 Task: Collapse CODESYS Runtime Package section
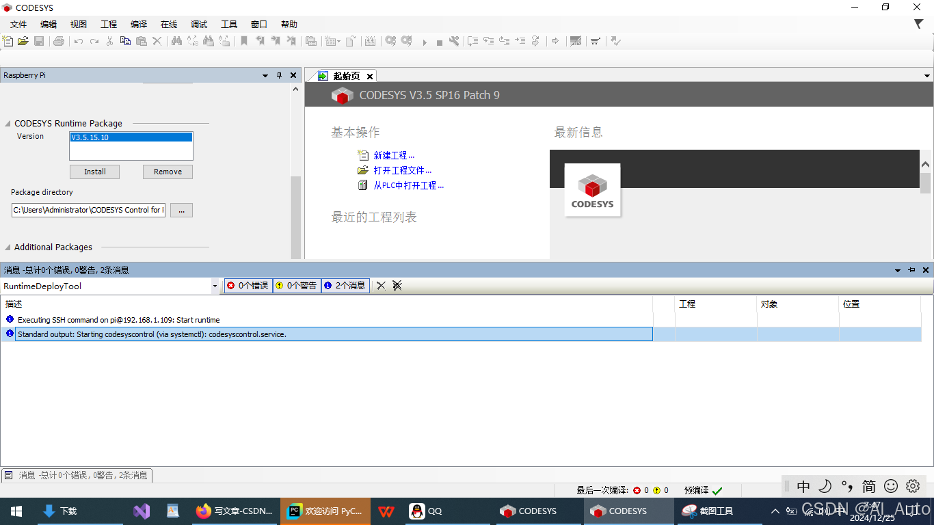pos(8,124)
